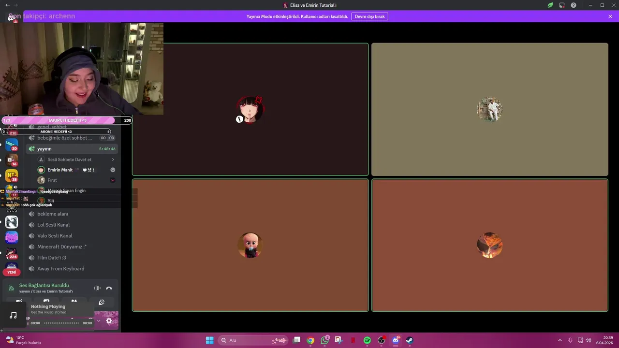Viewport: 619px width, 348px height.
Task: Seek the 'Nothing Playing' music progress bar
Action: pos(61,323)
